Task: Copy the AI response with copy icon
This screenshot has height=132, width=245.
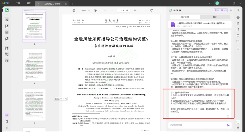Action: (228, 116)
